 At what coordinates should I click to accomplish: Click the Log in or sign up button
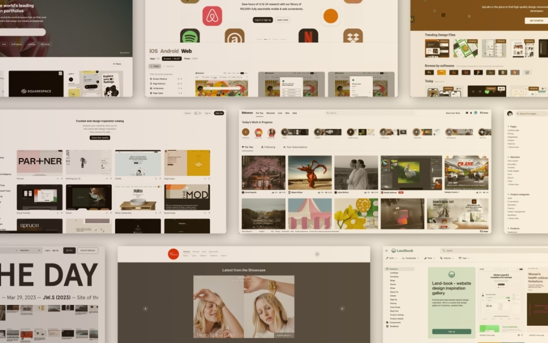pyautogui.click(x=263, y=20)
